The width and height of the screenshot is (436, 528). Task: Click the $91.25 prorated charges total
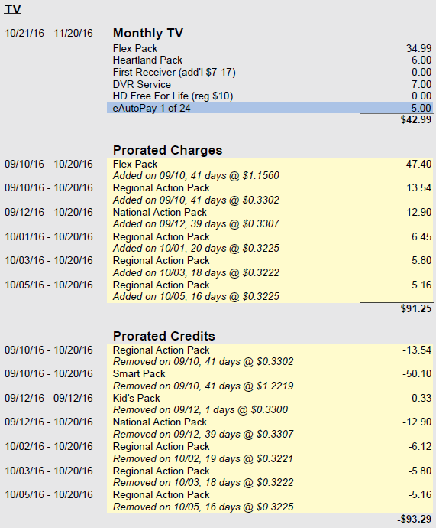pos(416,308)
